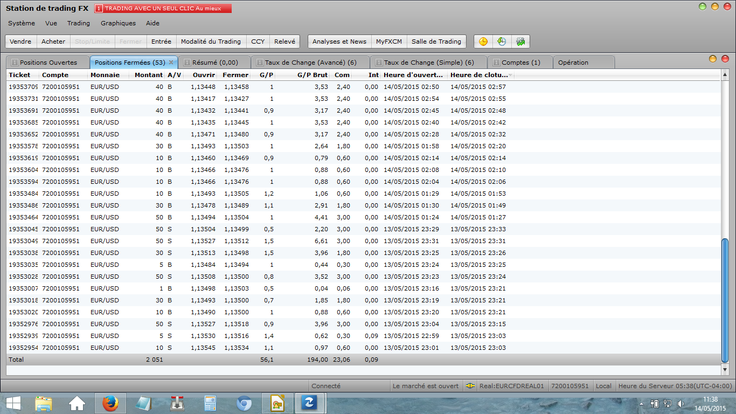Image resolution: width=736 pixels, height=414 pixels.
Task: Open Analyses et News
Action: pos(339,42)
